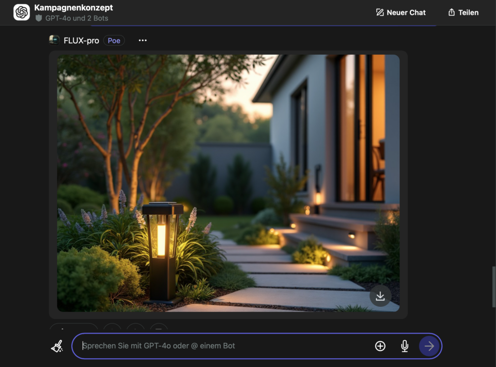Click the shield icon beside GPT-4o subtitle
496x367 pixels.
pyautogui.click(x=39, y=18)
